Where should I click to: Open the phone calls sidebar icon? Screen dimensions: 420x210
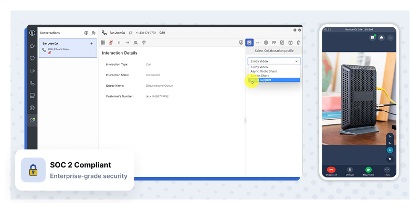point(32,83)
